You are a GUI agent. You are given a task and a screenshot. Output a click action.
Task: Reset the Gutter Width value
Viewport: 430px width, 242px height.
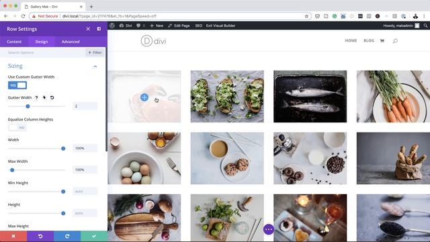coord(52,97)
